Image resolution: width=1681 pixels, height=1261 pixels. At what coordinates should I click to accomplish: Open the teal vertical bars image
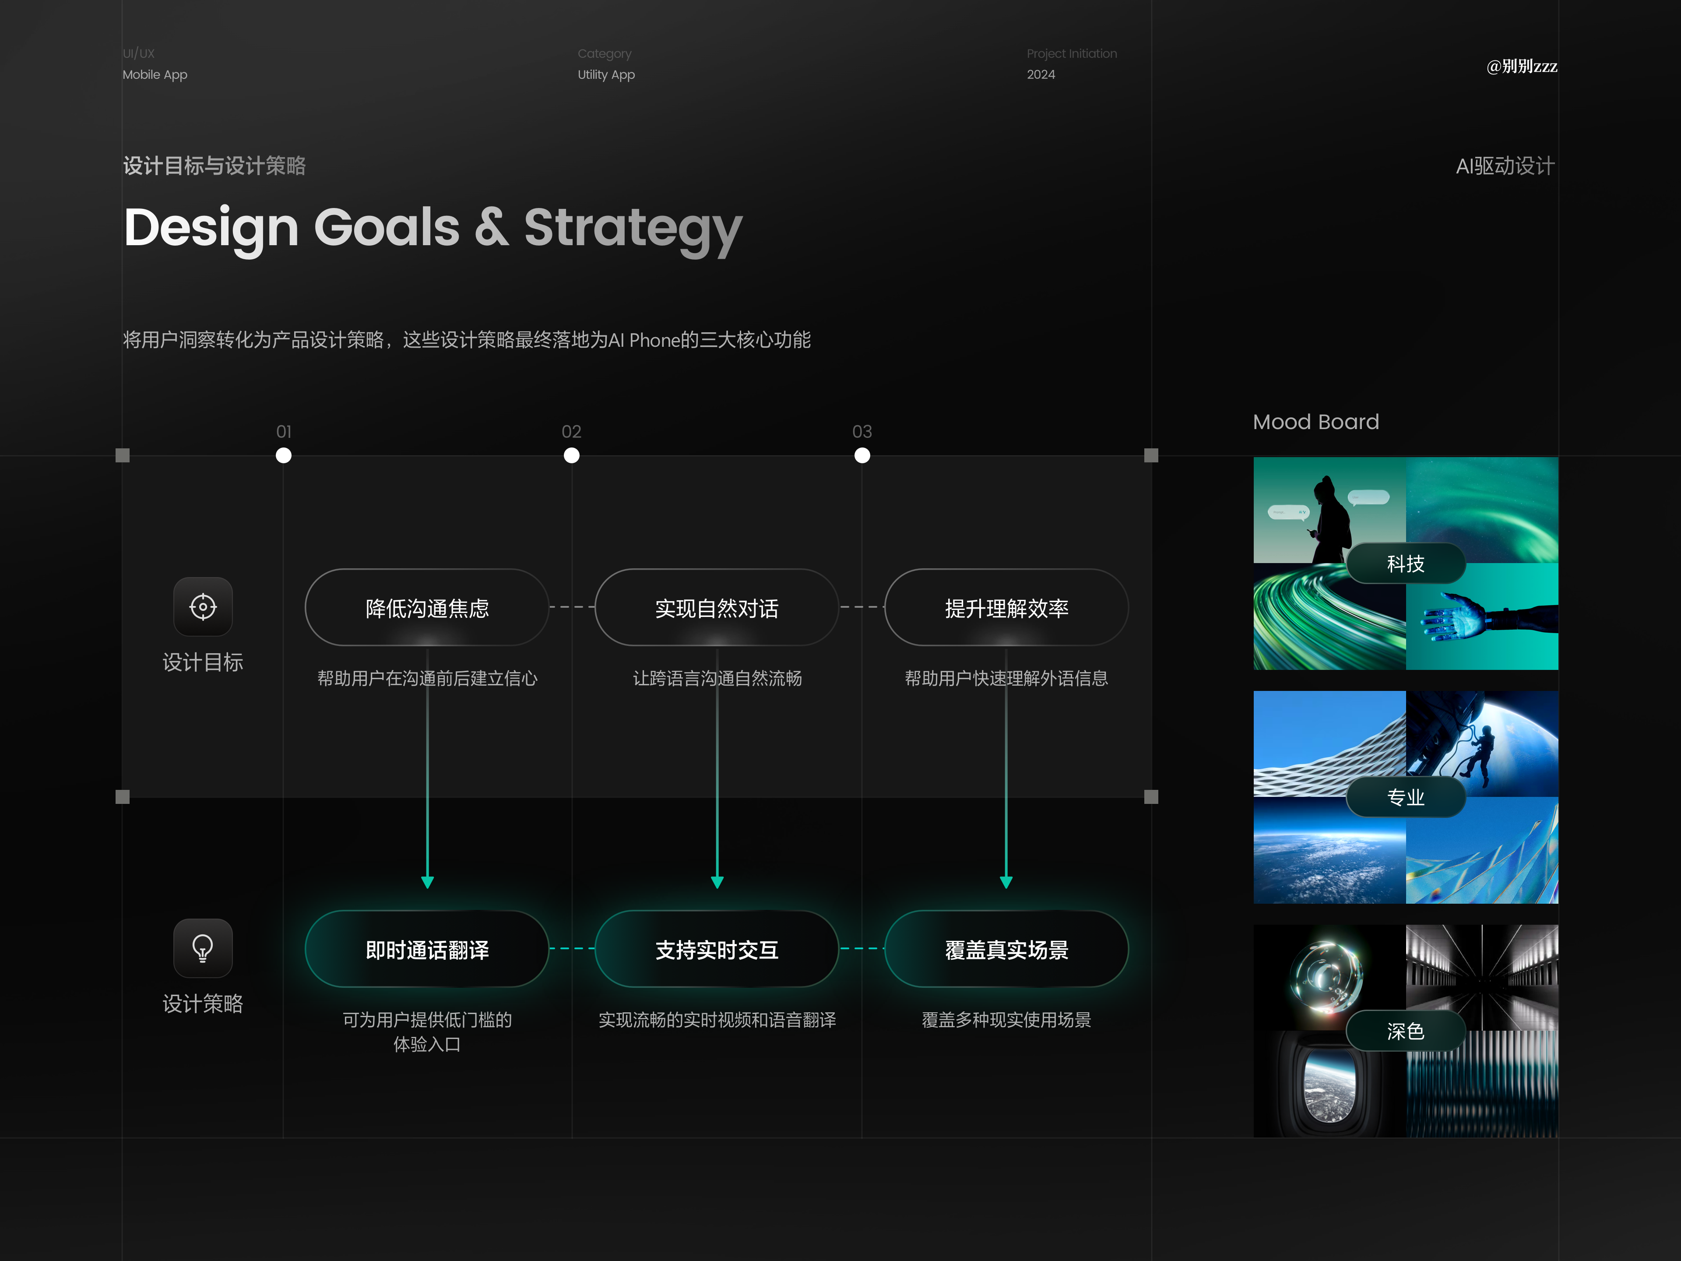tap(1482, 1085)
